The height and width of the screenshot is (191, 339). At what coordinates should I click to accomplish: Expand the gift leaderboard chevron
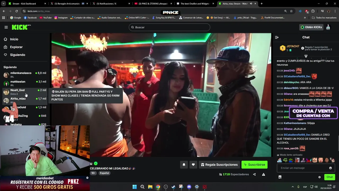coord(306,56)
